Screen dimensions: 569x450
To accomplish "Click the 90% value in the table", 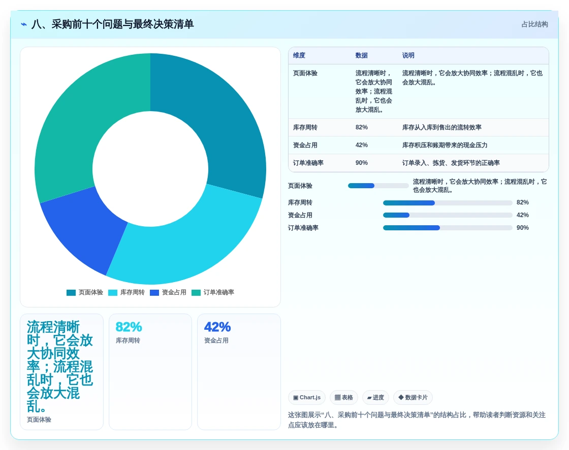I will [361, 163].
